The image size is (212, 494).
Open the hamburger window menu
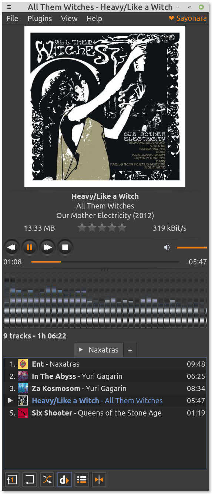tap(9, 7)
